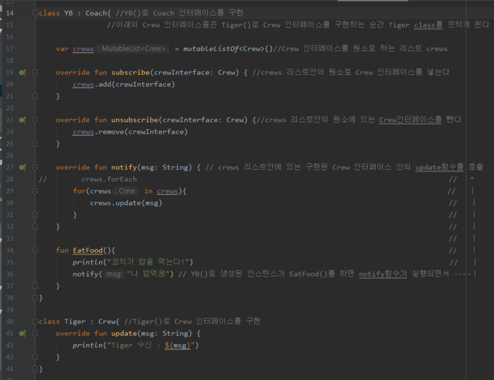Viewport: 494px width, 380px height.
Task: Click the string "나 밥먹음" in notify call
Action: click(148, 274)
